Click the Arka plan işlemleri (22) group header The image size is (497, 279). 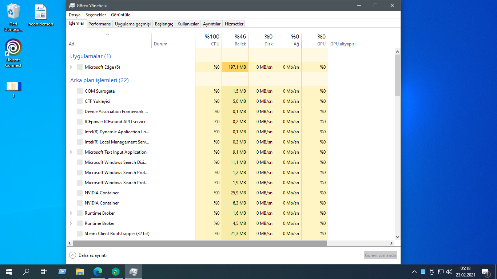(x=99, y=80)
